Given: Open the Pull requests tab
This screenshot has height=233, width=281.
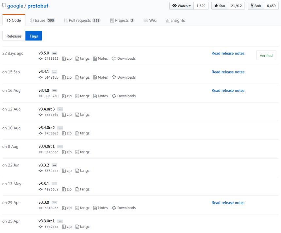Looking at the screenshot, I should coord(82,21).
